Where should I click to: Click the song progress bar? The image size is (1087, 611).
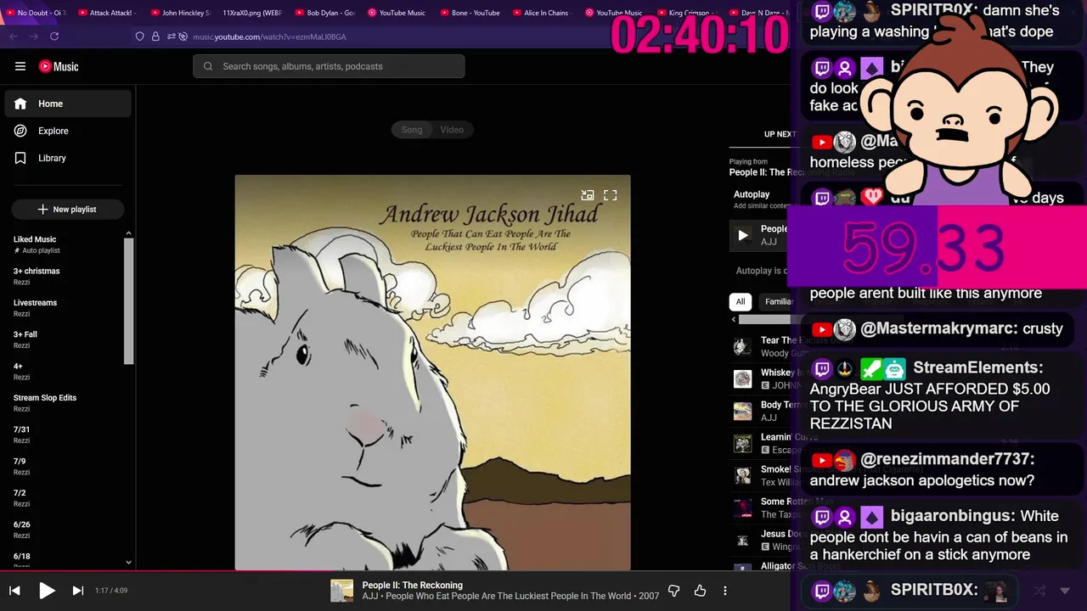tap(395, 571)
